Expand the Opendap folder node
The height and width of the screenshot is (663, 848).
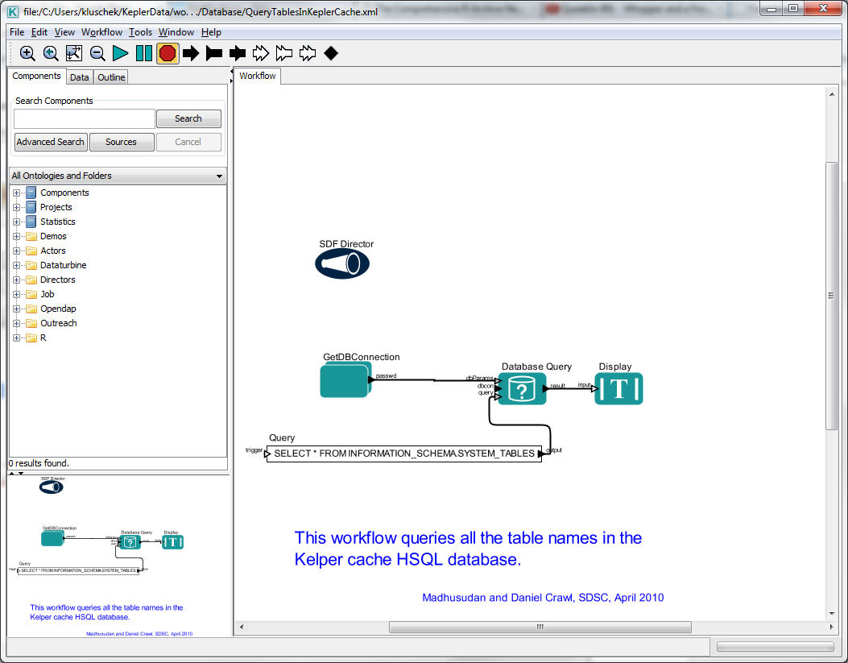(16, 309)
